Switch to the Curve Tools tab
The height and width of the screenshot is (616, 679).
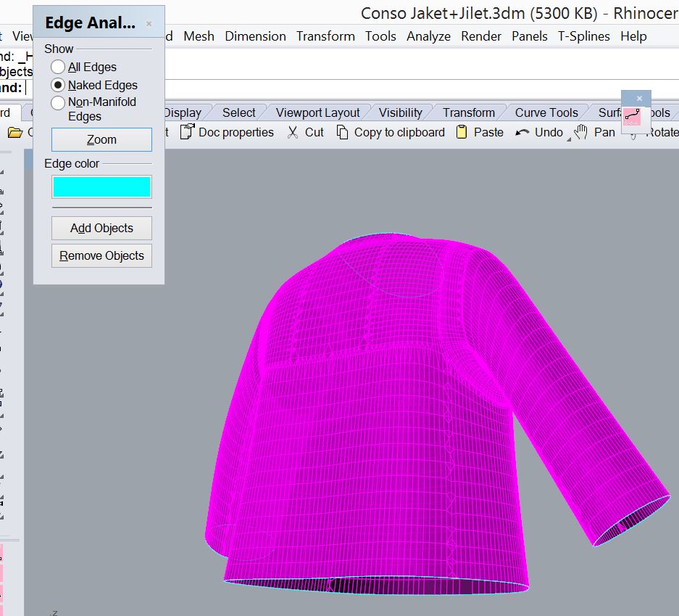pyautogui.click(x=546, y=112)
